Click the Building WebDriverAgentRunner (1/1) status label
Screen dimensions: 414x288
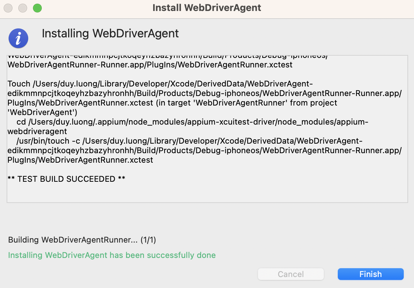[x=82, y=240]
